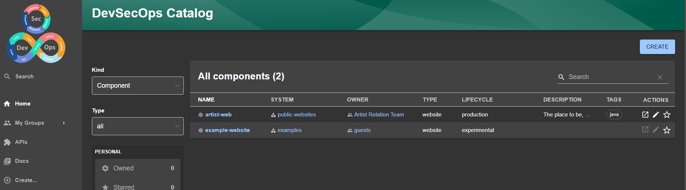Clear the table search with X icon
686x190 pixels.
coord(659,77)
